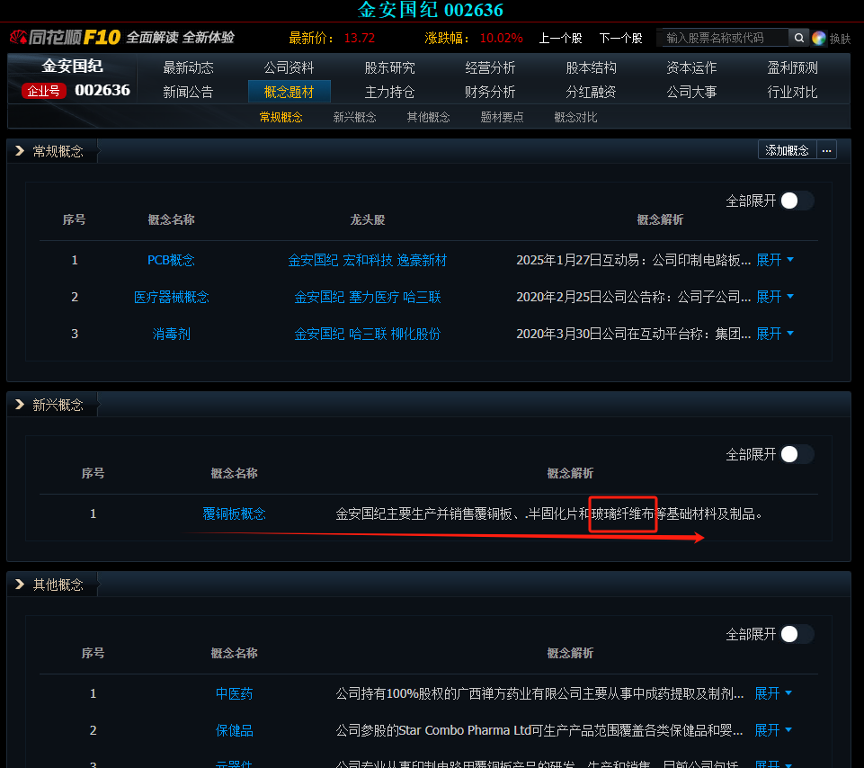Toggle 全部展开 in 其他概念 section

(797, 634)
